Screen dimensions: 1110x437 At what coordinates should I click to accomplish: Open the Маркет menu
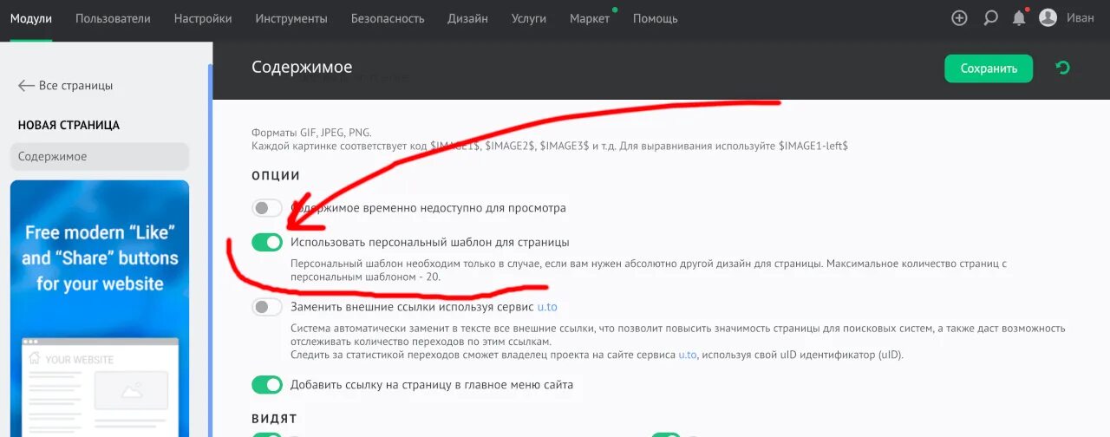(590, 18)
